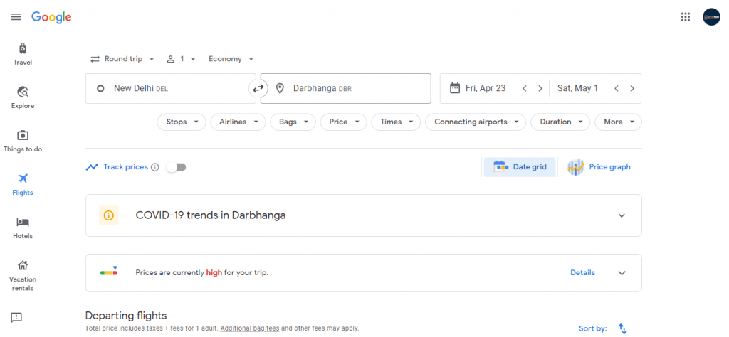
Task: Open the passenger count dropdown
Action: (x=181, y=59)
